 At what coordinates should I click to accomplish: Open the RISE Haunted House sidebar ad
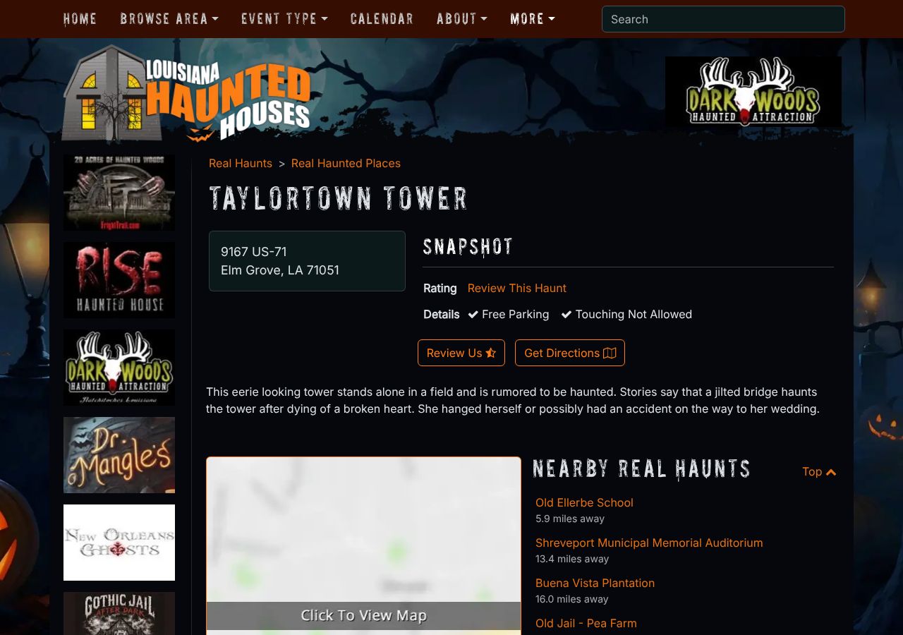[119, 280]
